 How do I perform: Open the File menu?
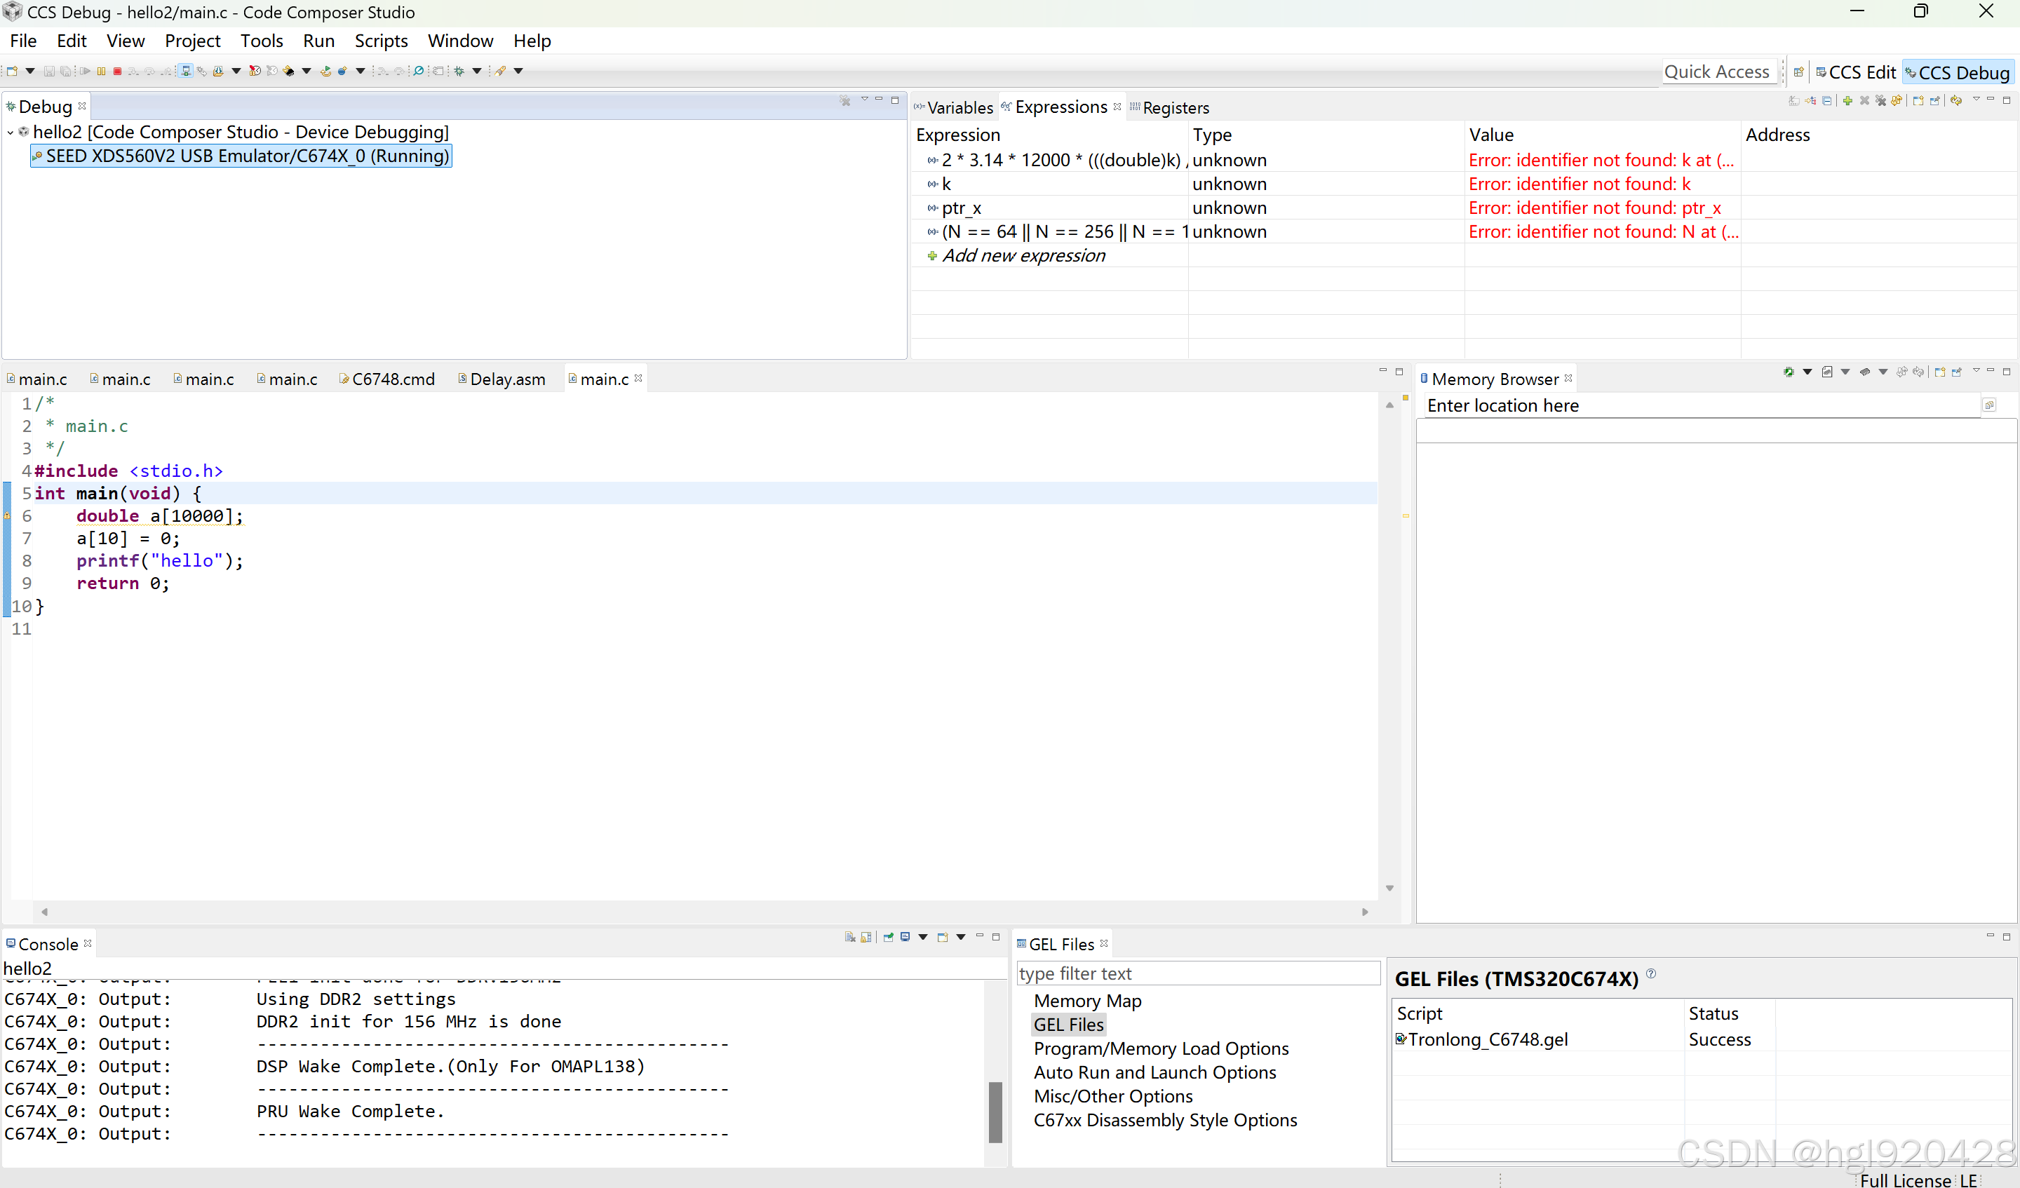[x=23, y=41]
